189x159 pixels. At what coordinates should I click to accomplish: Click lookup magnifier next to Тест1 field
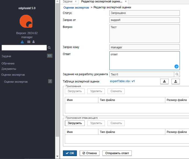pyautogui.click(x=177, y=74)
